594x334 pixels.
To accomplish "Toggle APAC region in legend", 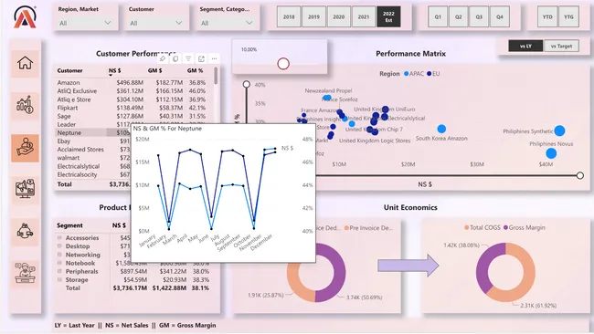I will coord(414,74).
